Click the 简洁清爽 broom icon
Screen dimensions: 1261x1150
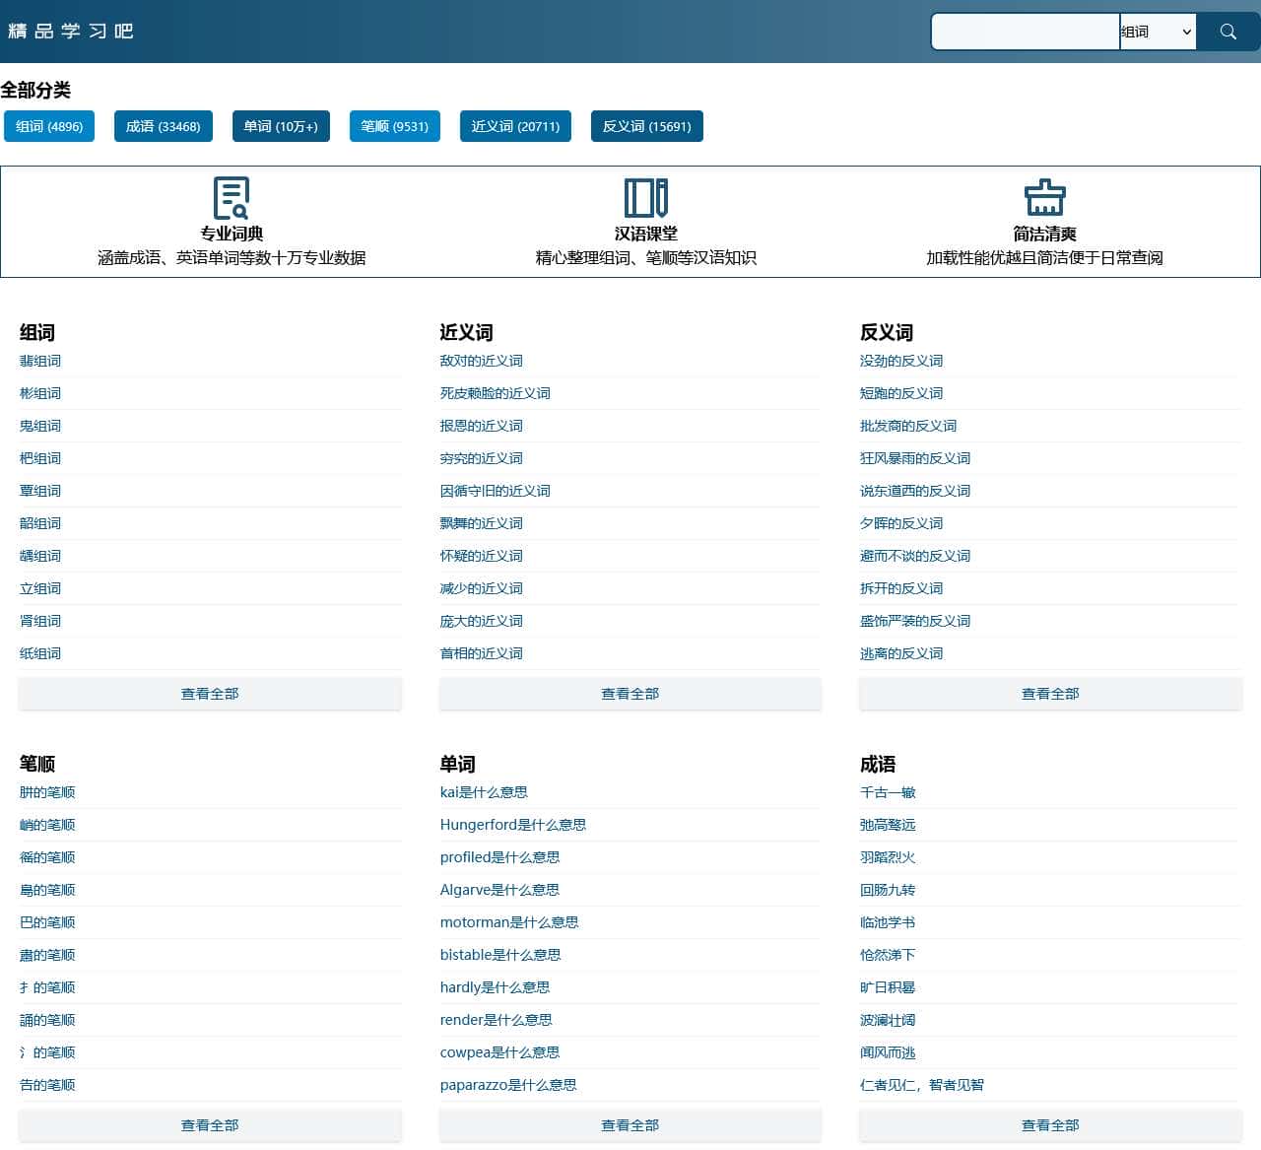[x=1044, y=198]
